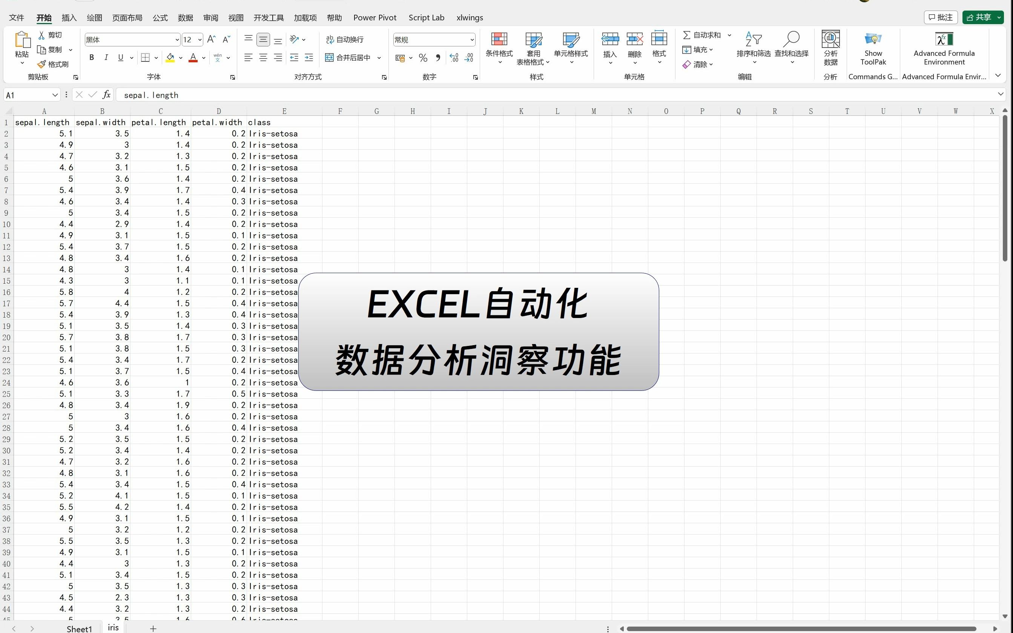1013x633 pixels.
Task: Expand Merge and Center dropdown arrow
Action: click(379, 58)
